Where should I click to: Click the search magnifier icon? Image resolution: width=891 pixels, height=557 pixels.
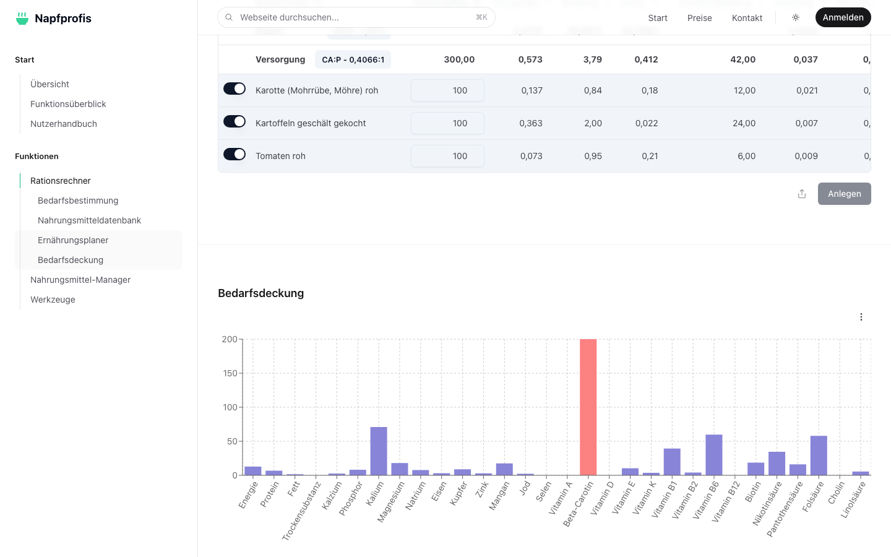pos(229,17)
